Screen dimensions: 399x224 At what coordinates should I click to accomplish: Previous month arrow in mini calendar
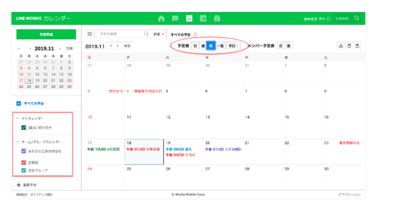coord(30,49)
